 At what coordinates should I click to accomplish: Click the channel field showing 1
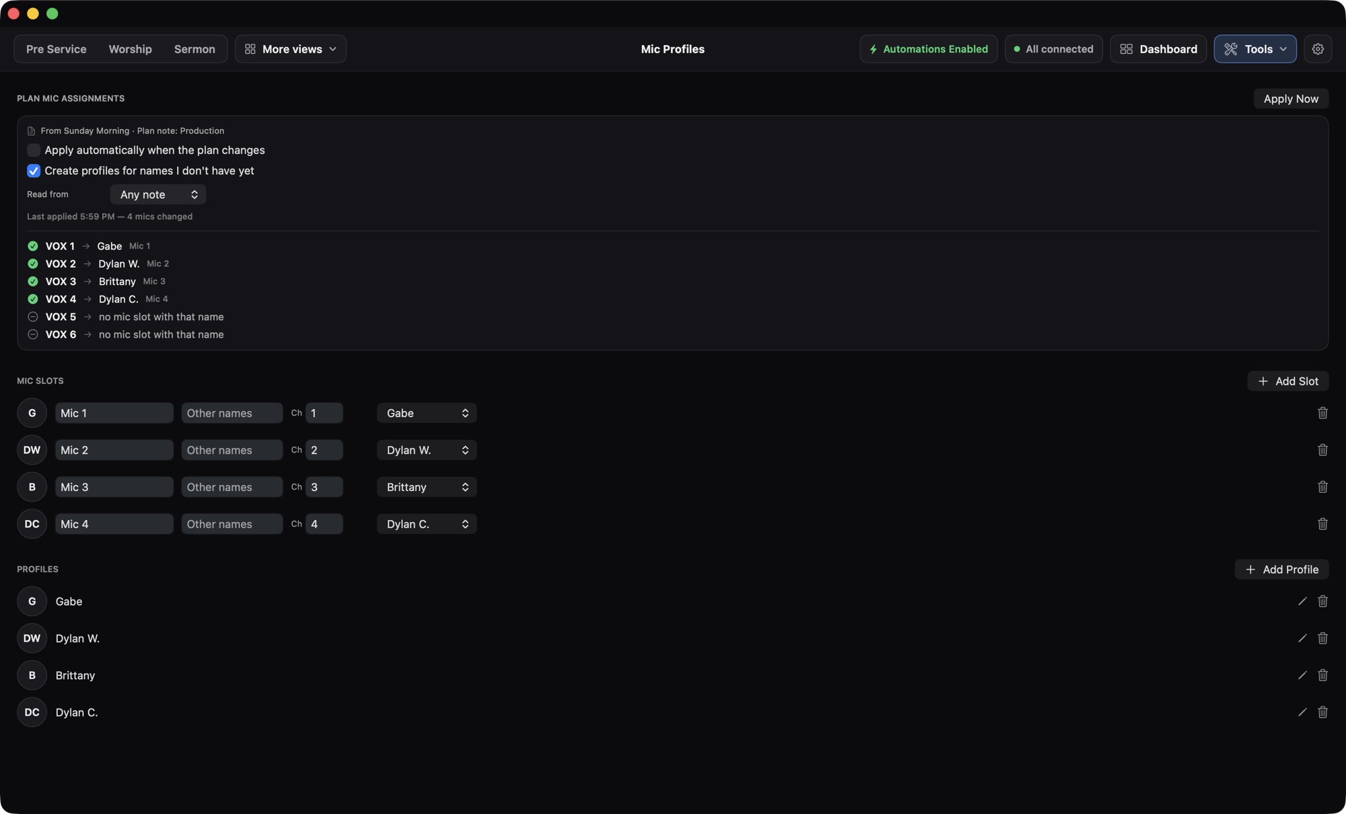point(324,413)
